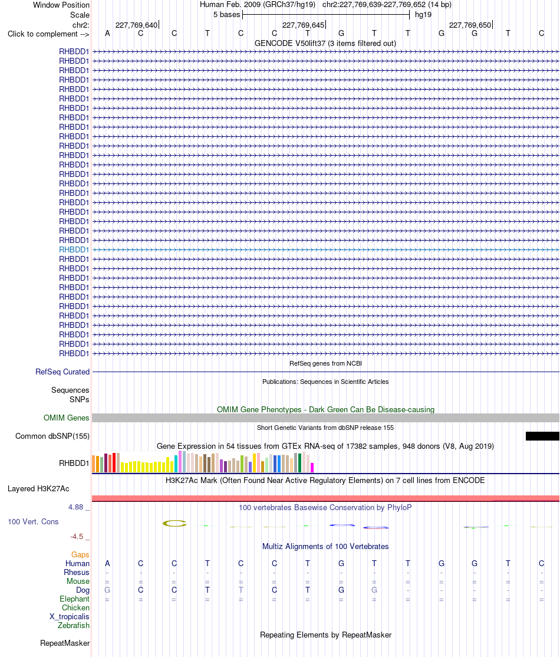
Task: Click the 'Rhesus' alignment row label
Action: 77,572
